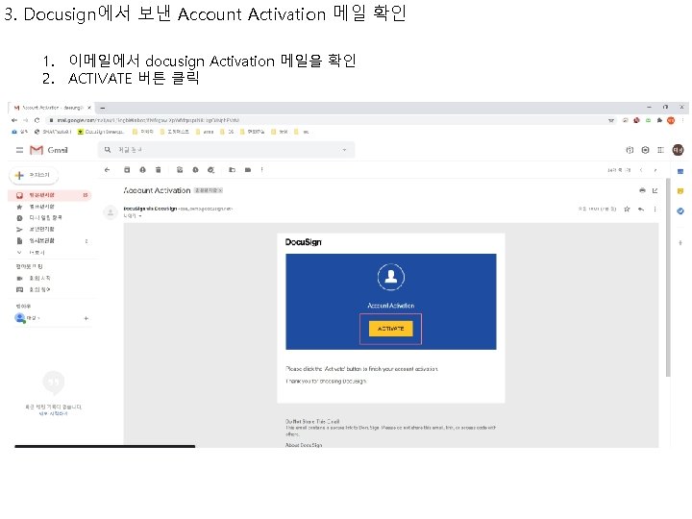The height and width of the screenshot is (519, 692).
Task: Open hangouts account name dropdown
Action: pos(34,318)
